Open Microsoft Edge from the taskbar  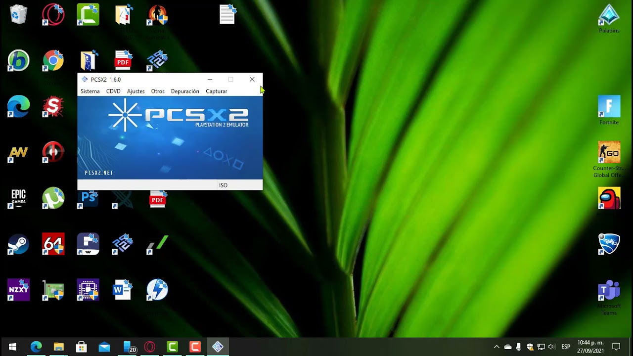[36, 347]
